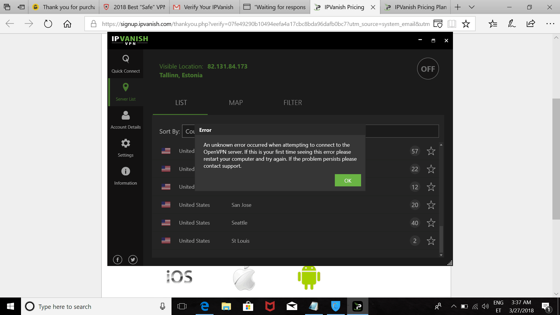The height and width of the screenshot is (315, 560).
Task: Click the Facebook icon at bottom
Action: click(x=117, y=259)
